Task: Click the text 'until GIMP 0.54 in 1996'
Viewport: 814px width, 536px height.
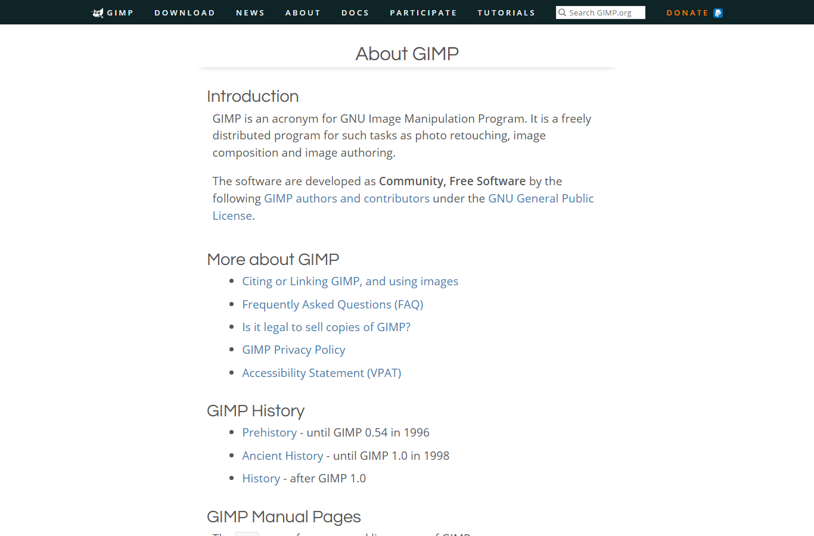Action: [368, 432]
